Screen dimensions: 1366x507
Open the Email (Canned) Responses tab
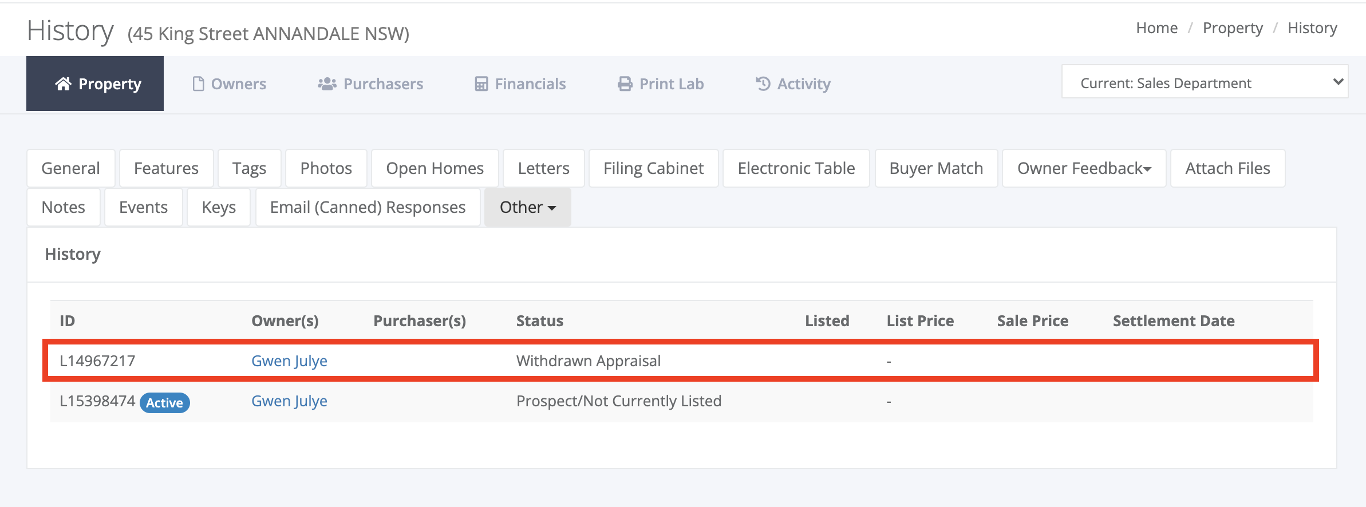coord(368,207)
